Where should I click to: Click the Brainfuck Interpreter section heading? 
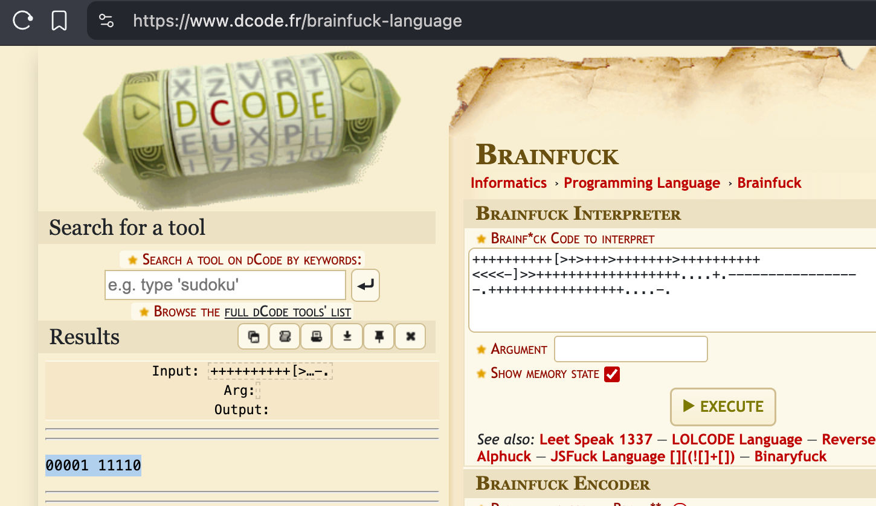tap(578, 214)
